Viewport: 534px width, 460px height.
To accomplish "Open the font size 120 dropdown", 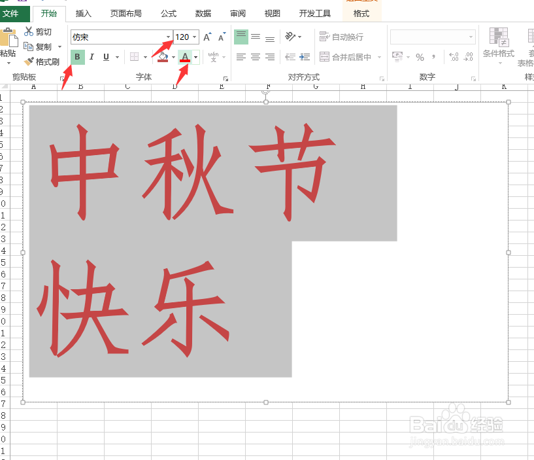I will (x=195, y=37).
